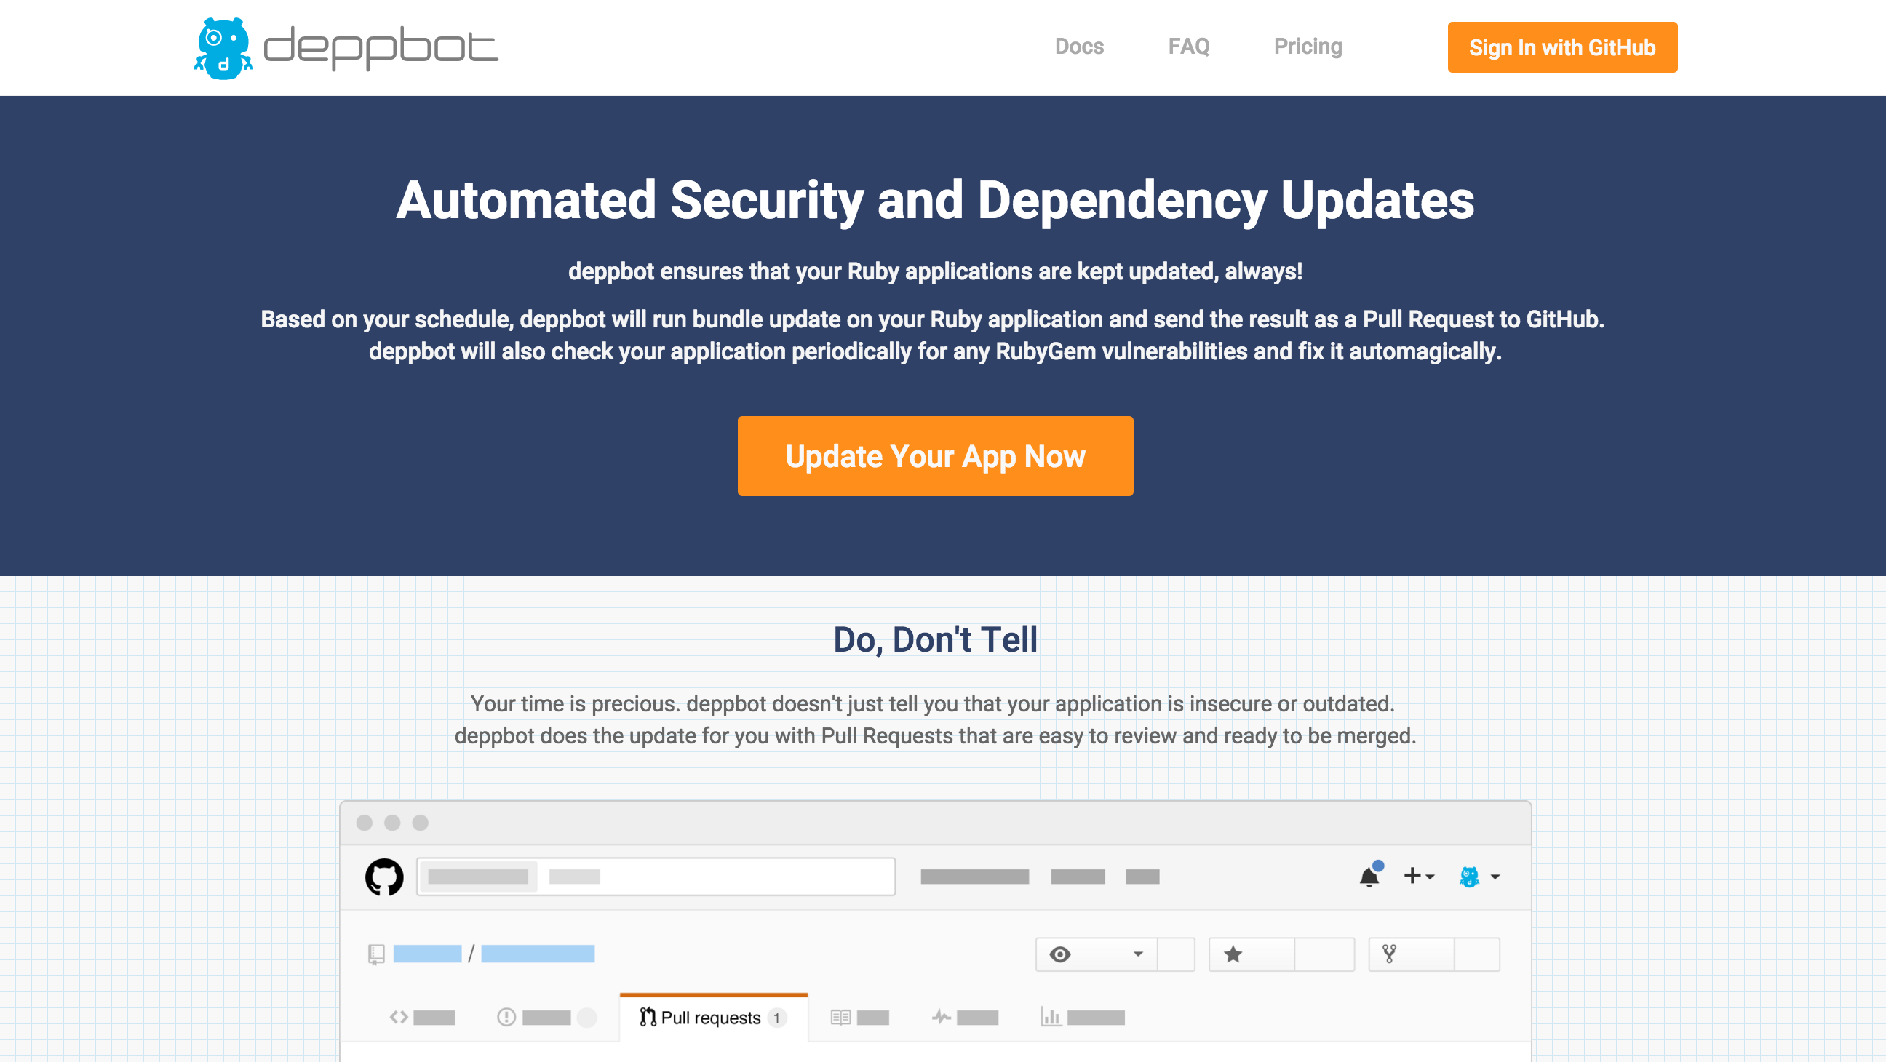1886x1062 pixels.
Task: Switch to the Pull requests tab
Action: (713, 1018)
